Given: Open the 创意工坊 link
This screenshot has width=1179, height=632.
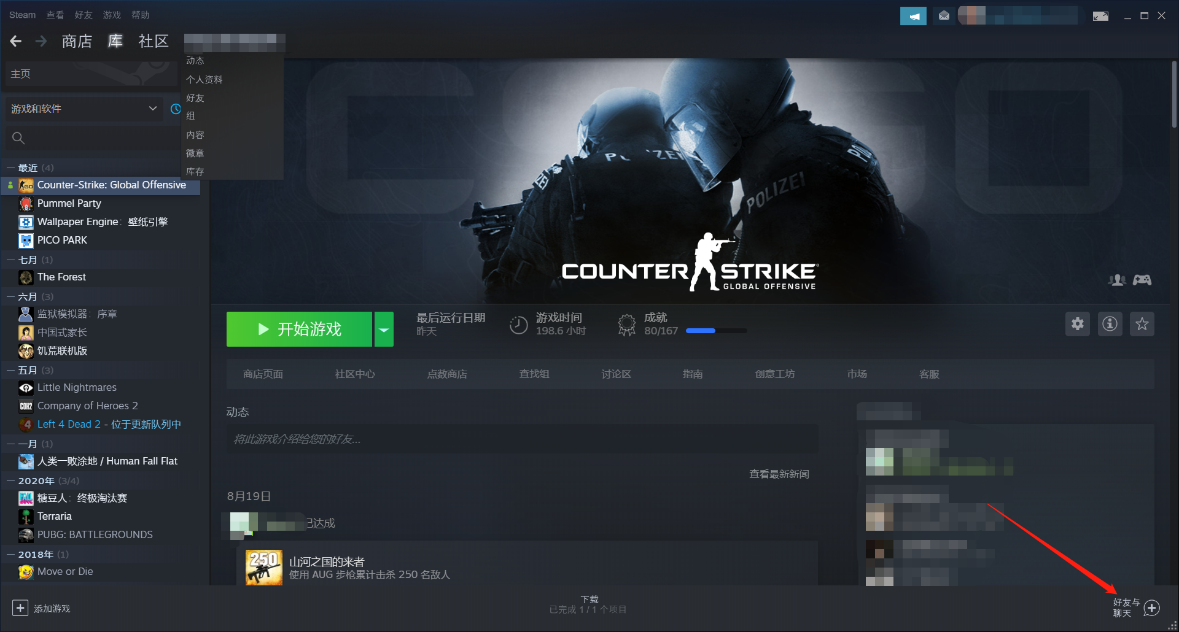Looking at the screenshot, I should (x=775, y=374).
